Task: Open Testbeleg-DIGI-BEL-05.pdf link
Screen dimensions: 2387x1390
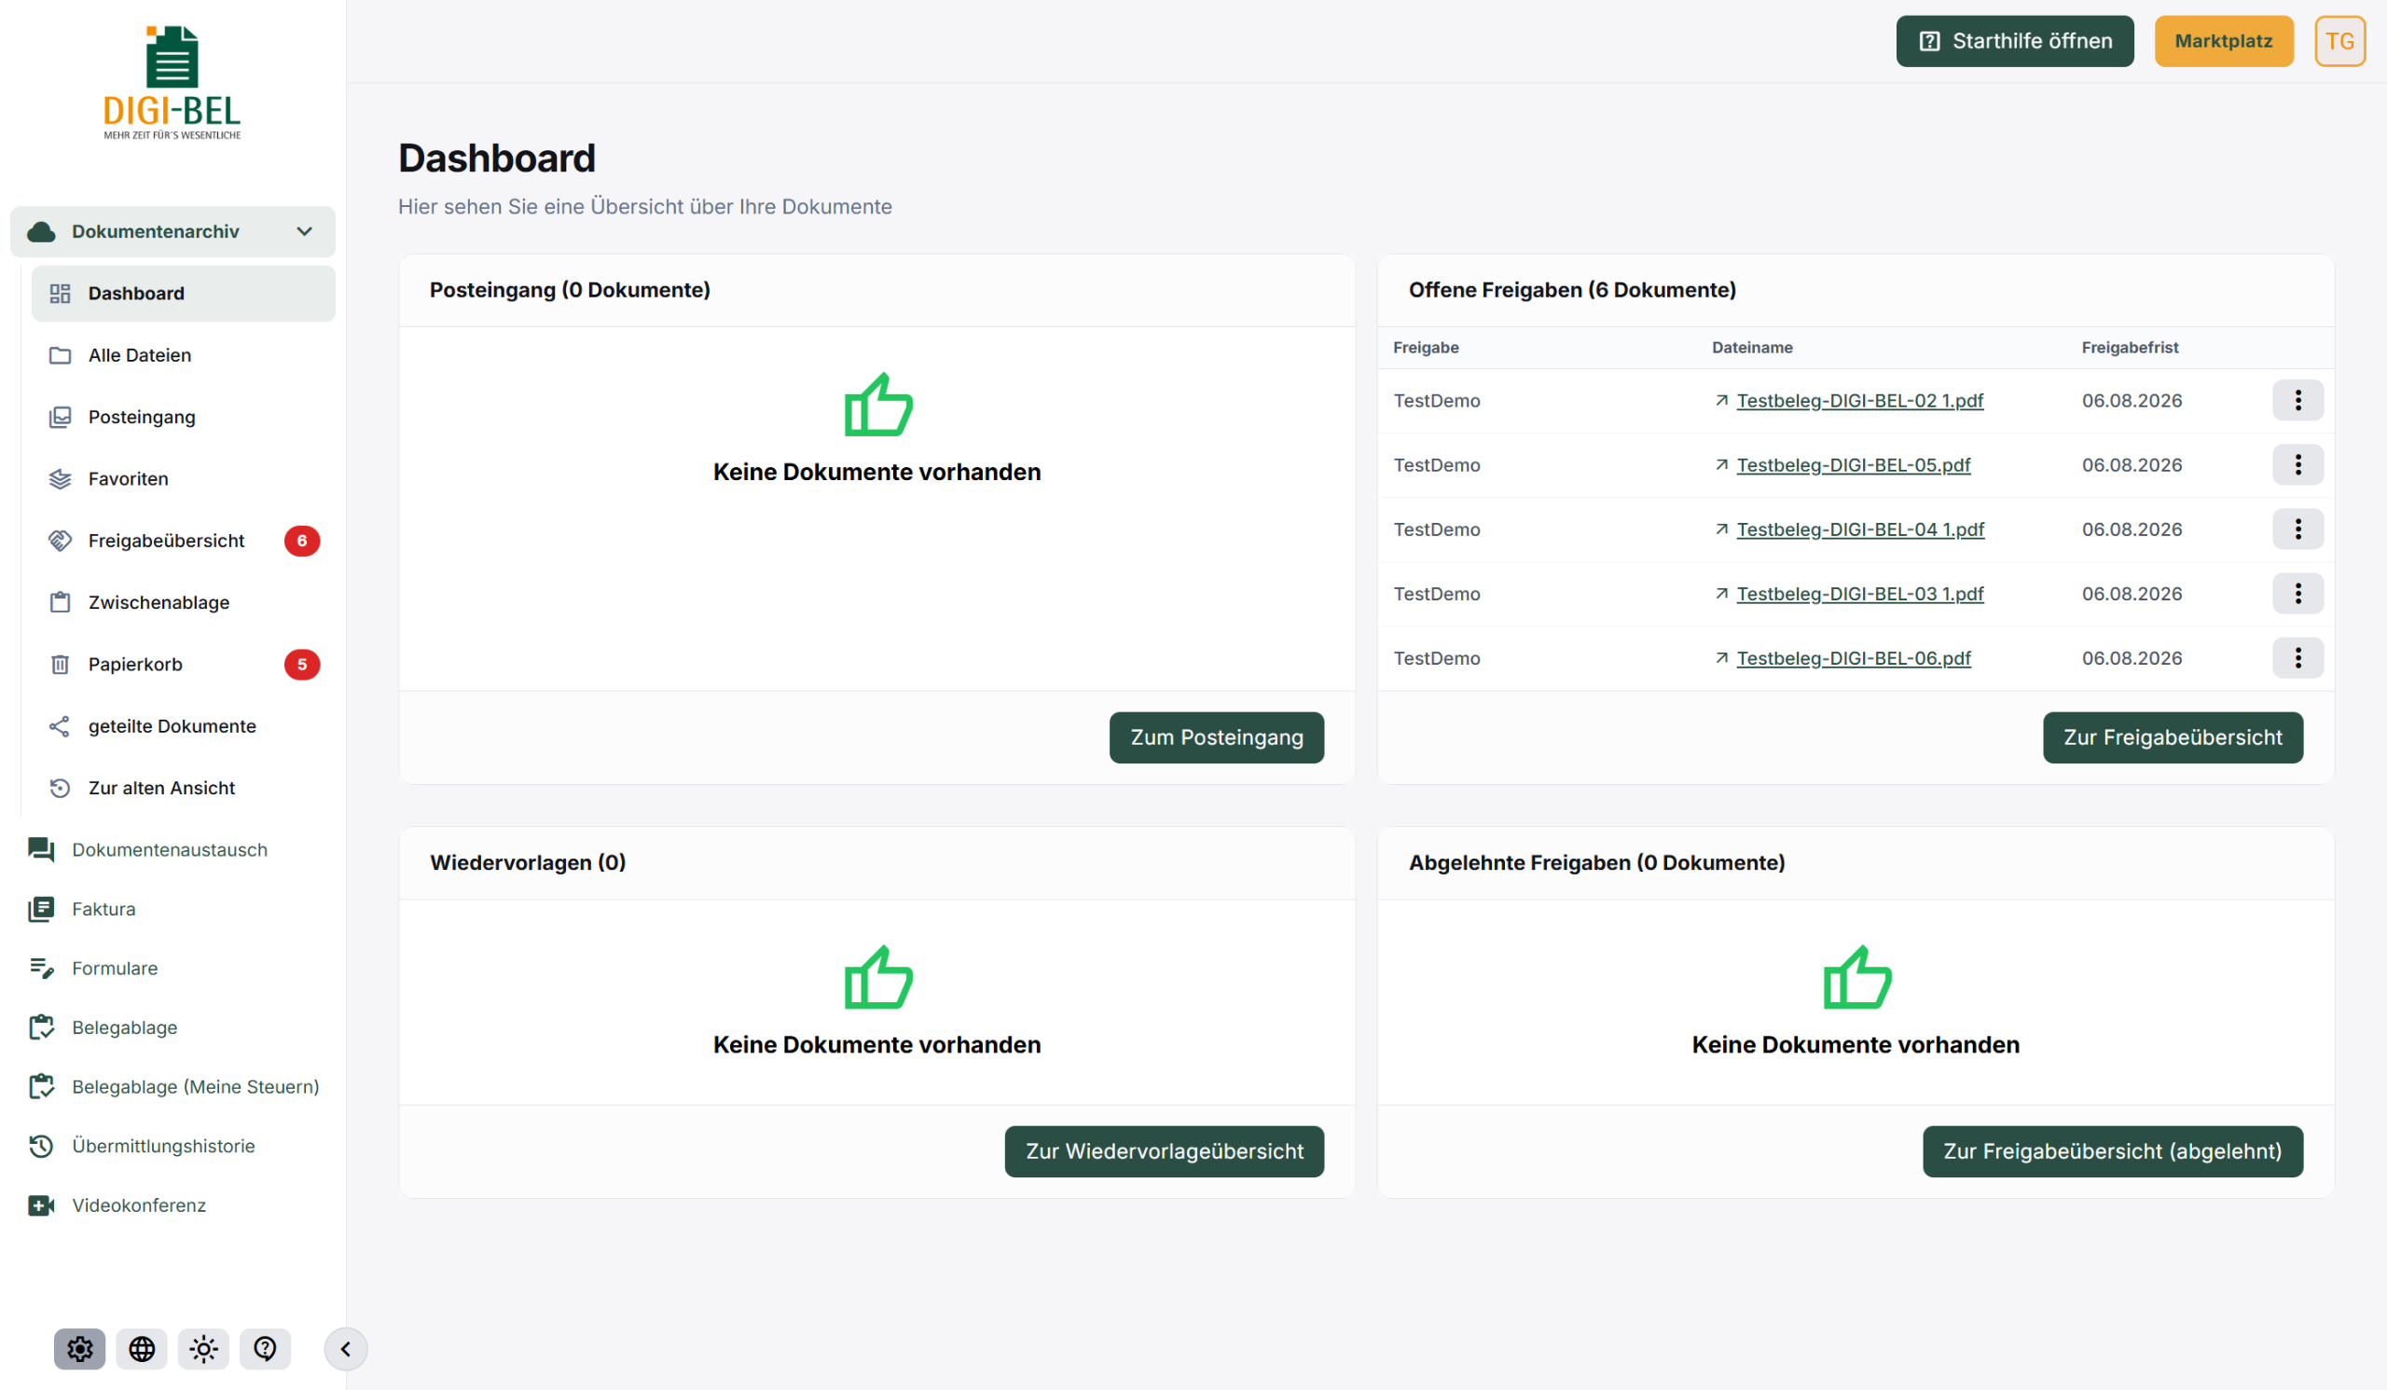Action: click(x=1853, y=465)
